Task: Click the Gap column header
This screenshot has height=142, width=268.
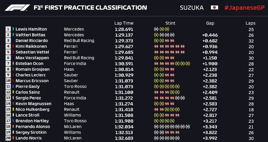Action: tap(210, 23)
